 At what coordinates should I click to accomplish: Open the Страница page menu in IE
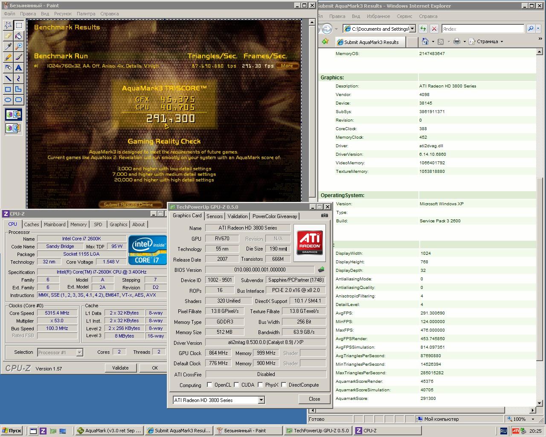486,41
